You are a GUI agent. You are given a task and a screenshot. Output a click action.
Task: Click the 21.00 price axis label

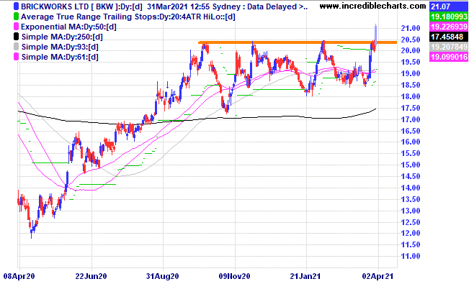tap(411, 28)
